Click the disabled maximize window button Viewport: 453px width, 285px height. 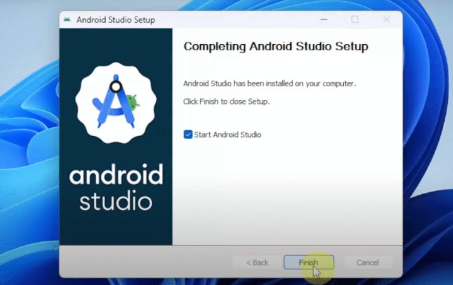(355, 19)
